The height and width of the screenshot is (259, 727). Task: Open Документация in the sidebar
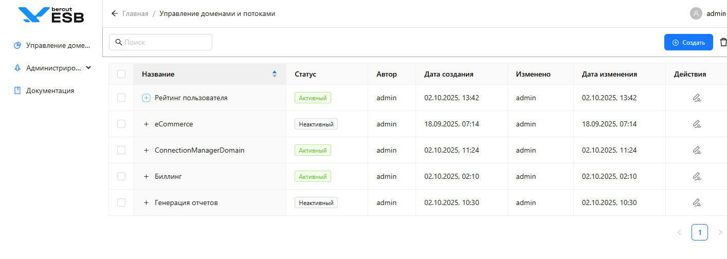[50, 90]
